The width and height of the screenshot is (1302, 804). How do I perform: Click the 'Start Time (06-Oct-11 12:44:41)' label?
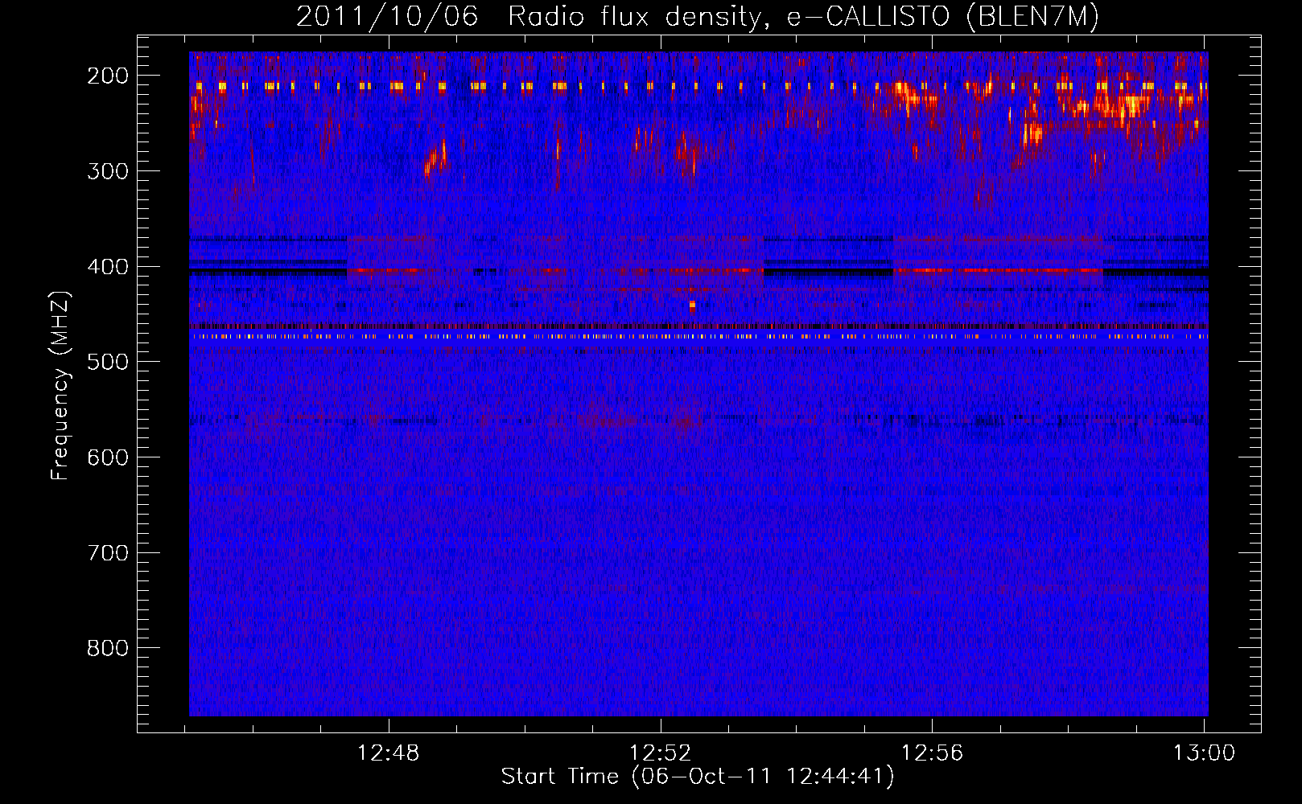[698, 776]
